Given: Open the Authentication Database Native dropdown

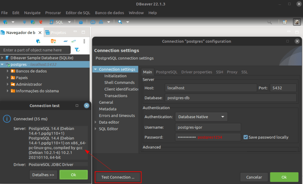Looking at the screenshot, I should point(201,117).
